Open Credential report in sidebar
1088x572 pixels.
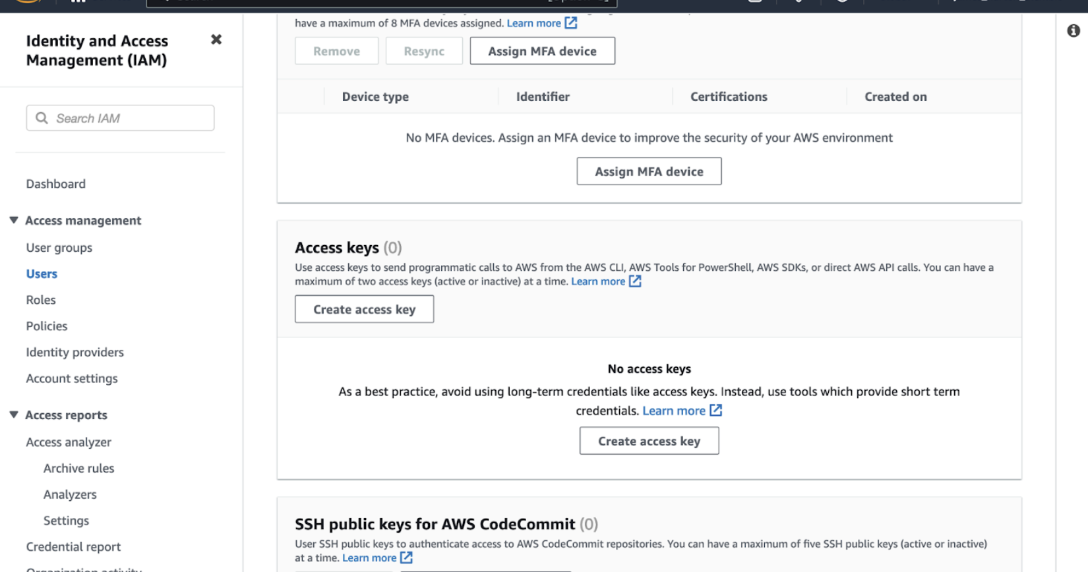point(73,547)
